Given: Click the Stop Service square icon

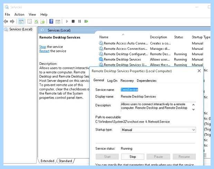Looking at the screenshot, I should tap(73, 21).
